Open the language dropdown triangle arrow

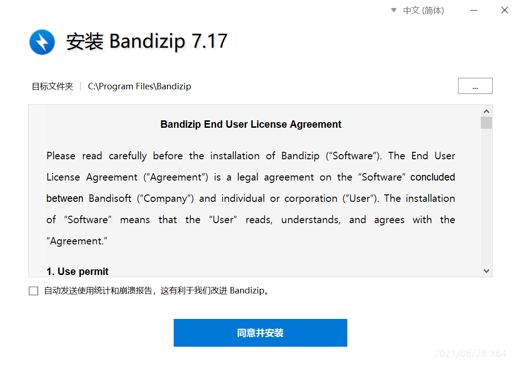pyautogui.click(x=394, y=10)
